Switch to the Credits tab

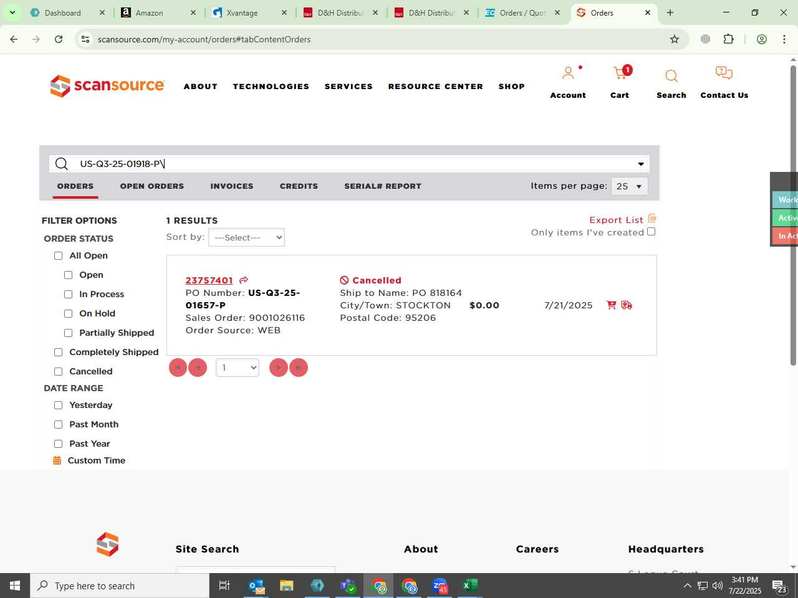pyautogui.click(x=299, y=186)
